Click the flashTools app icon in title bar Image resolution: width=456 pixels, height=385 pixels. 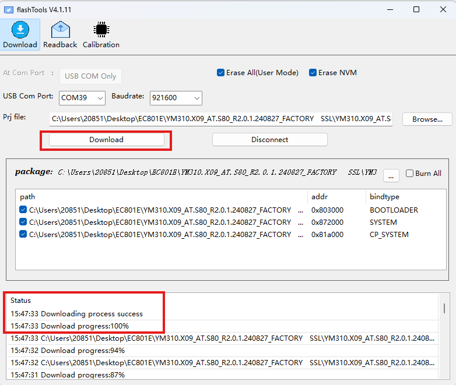pyautogui.click(x=9, y=9)
